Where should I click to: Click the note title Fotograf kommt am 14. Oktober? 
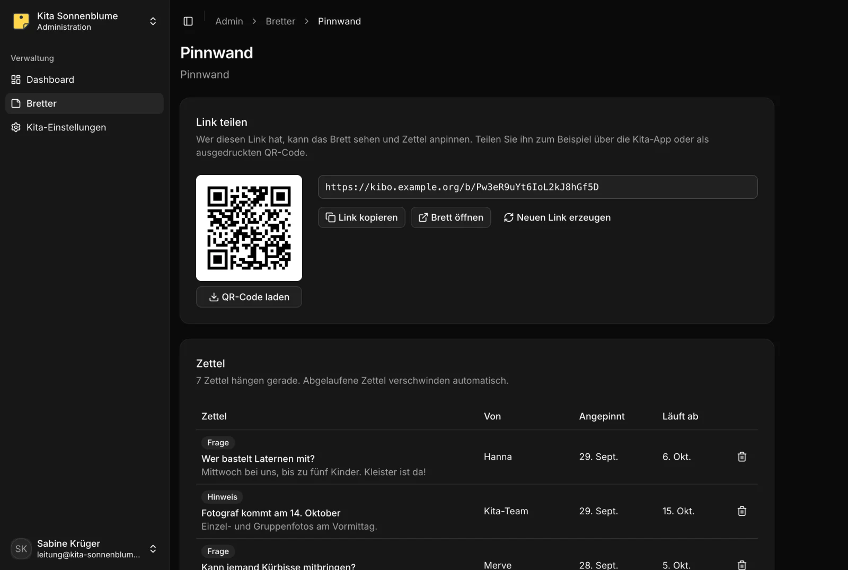[271, 513]
